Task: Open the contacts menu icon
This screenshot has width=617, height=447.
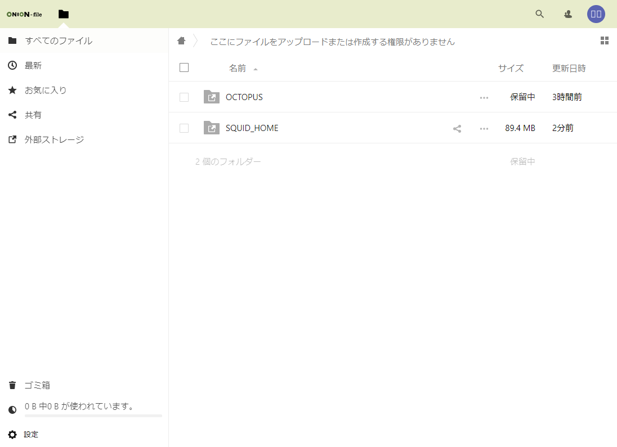Action: click(568, 14)
